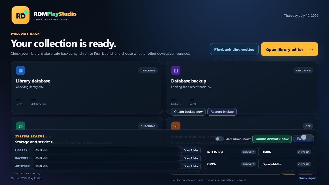Click the WELCOME BACK label
Image resolution: width=329 pixels, height=185 pixels.
click(x=25, y=34)
